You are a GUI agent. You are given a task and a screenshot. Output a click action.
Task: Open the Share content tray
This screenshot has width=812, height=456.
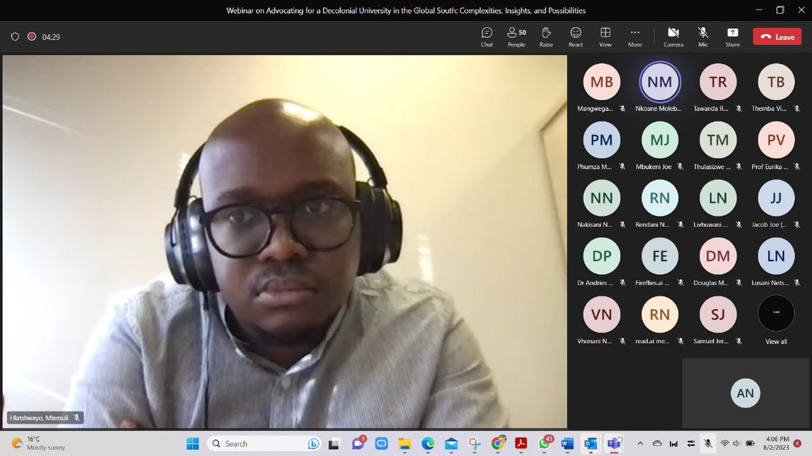tap(733, 36)
